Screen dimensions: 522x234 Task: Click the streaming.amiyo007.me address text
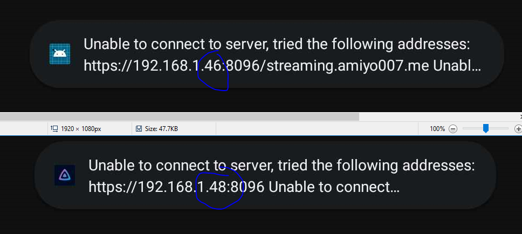(x=339, y=66)
